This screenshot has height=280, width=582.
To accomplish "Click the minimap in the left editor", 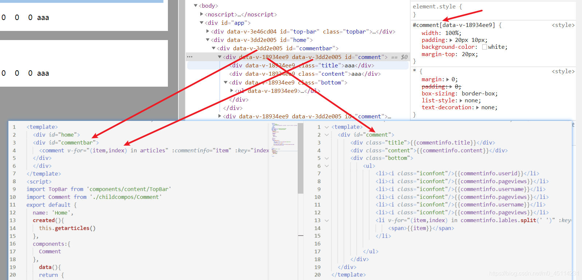I will pos(283,140).
